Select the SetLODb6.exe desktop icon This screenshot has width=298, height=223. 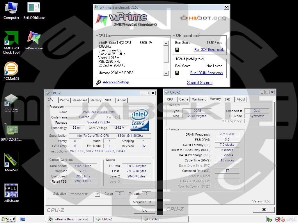[34, 10]
